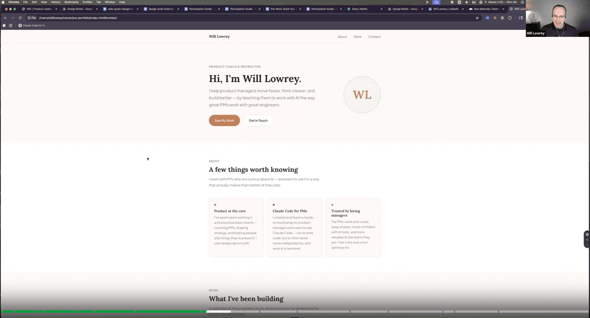Click the 'A few things worth knowing' heading
The height and width of the screenshot is (318, 590).
[253, 170]
